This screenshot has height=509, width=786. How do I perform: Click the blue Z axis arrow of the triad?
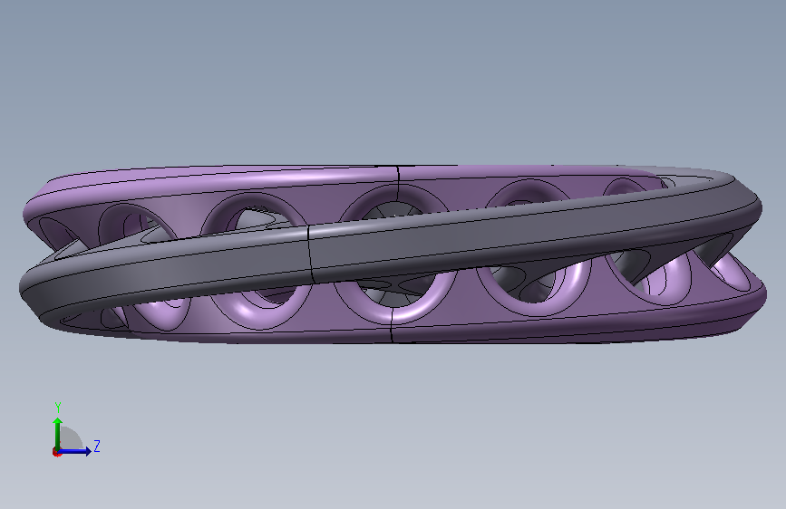tap(75, 451)
